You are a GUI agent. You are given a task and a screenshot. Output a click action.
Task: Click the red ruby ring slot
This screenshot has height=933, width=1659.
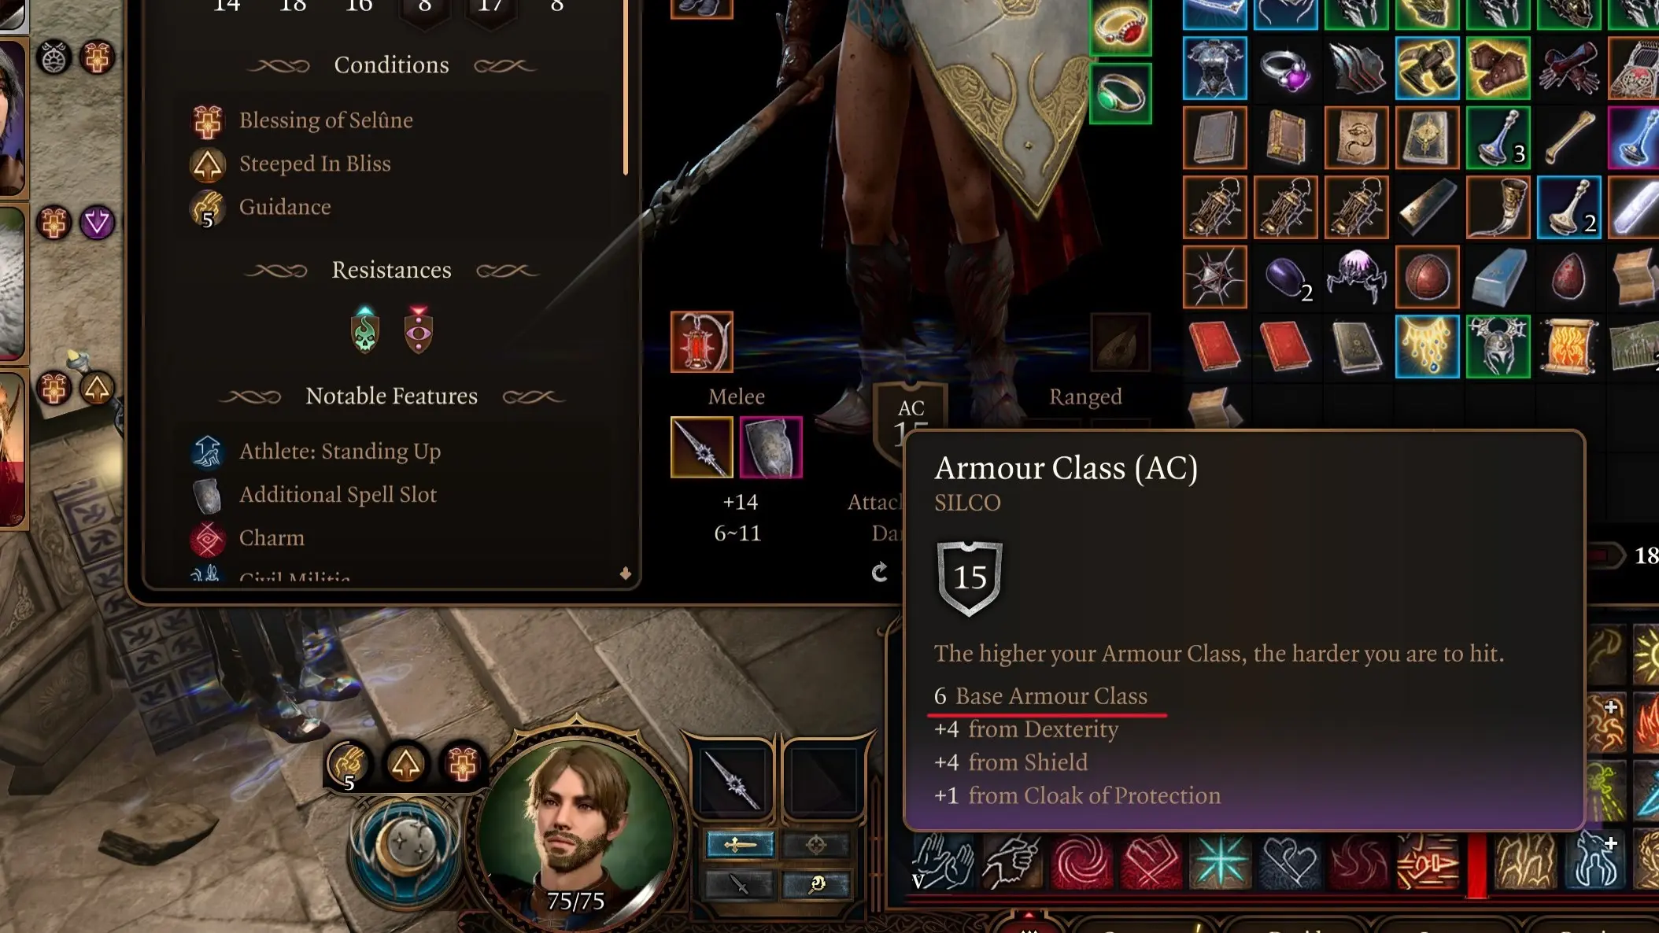[x=1121, y=28]
